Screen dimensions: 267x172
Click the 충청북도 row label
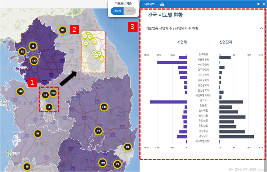203,110
